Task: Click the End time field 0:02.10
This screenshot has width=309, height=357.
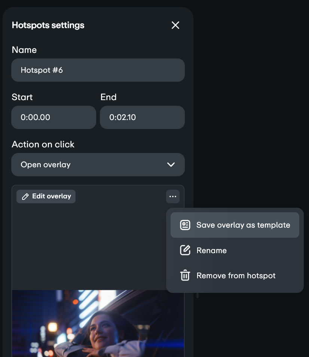Action: 142,117
